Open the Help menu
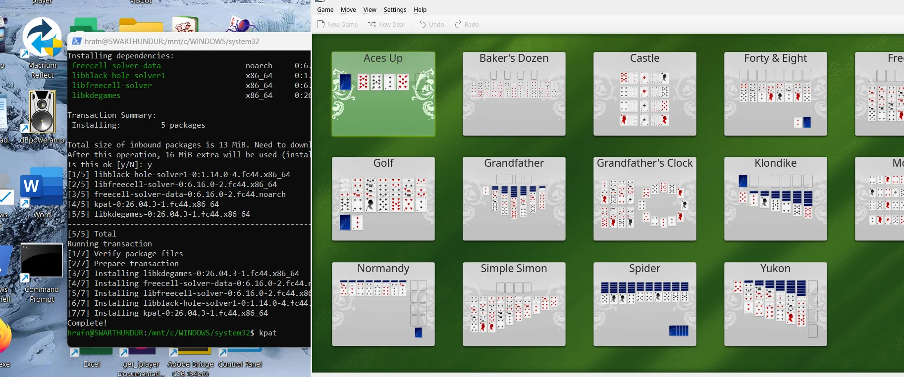The image size is (904, 377). [420, 10]
